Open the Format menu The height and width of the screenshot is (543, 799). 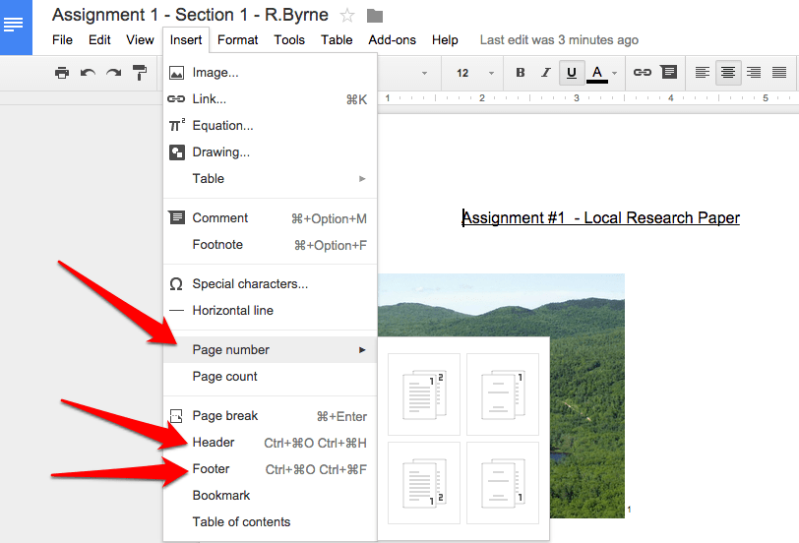[x=237, y=39]
